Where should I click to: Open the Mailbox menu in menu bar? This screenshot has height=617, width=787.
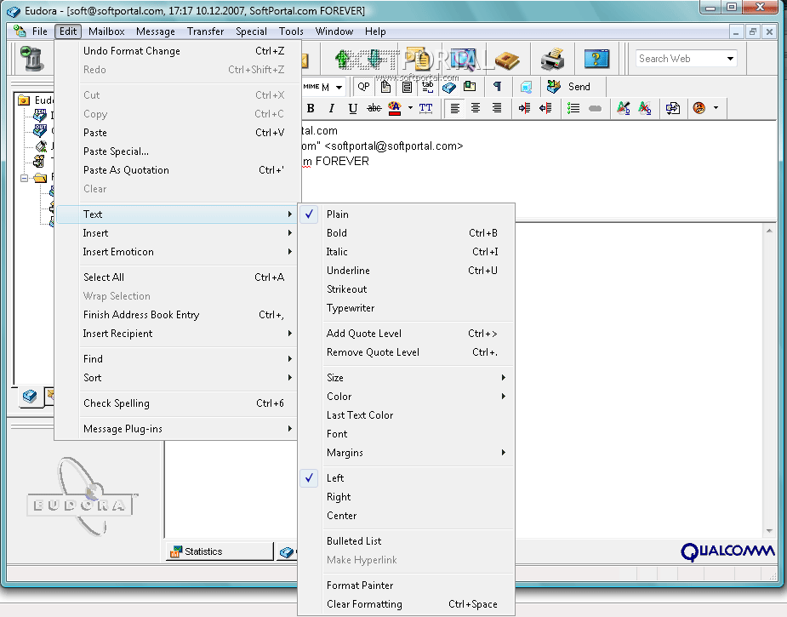tap(106, 31)
